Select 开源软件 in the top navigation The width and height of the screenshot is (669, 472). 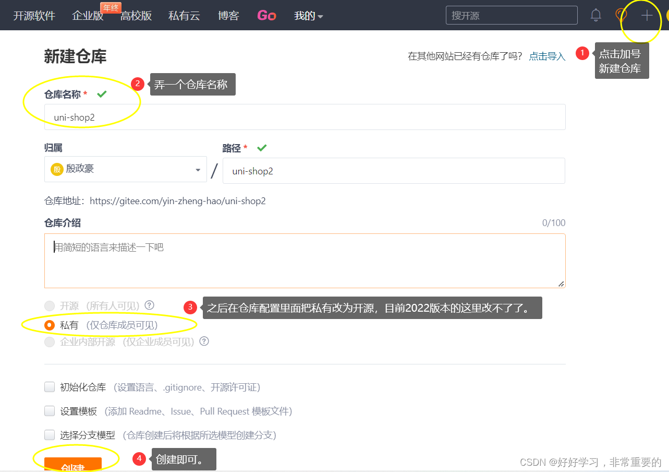(x=34, y=16)
